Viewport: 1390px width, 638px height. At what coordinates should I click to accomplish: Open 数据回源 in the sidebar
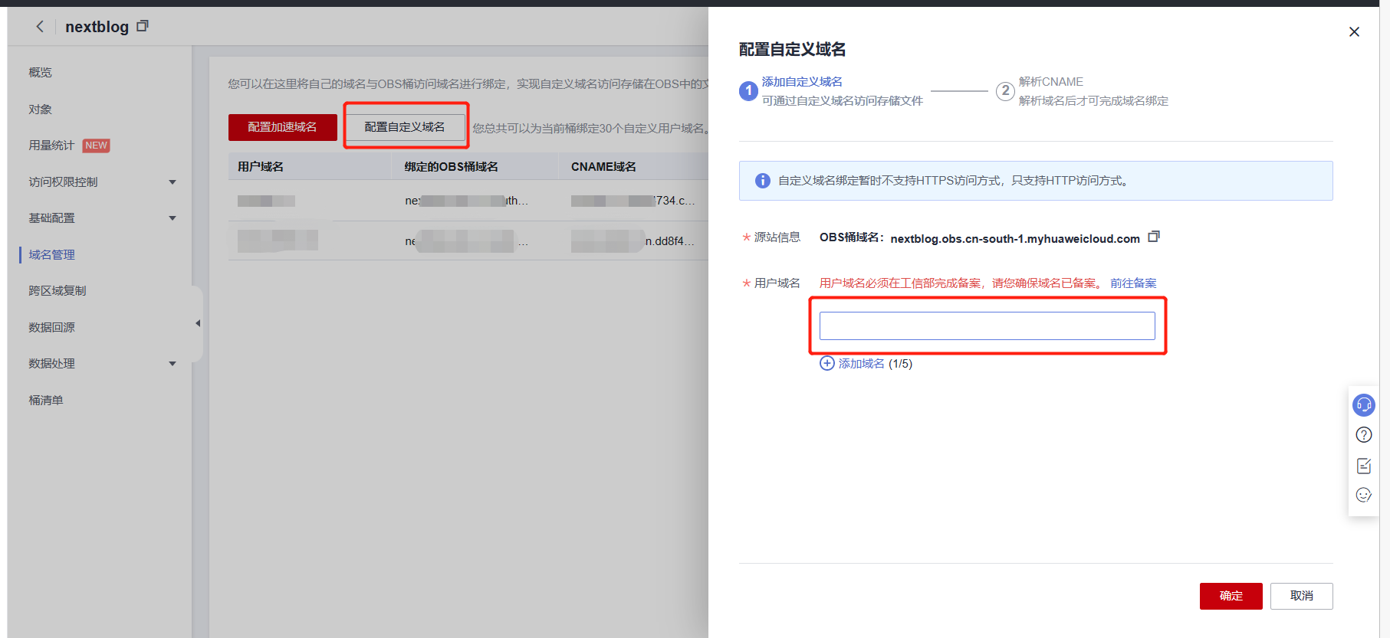coord(51,328)
